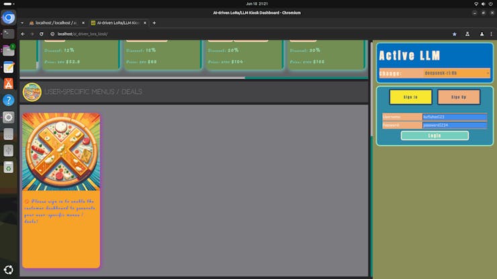The width and height of the screenshot is (497, 279).
Task: Open the browser profile icon
Action: coord(482,34)
